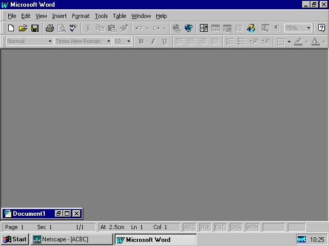
Task: Click the New document icon
Action: [11, 28]
